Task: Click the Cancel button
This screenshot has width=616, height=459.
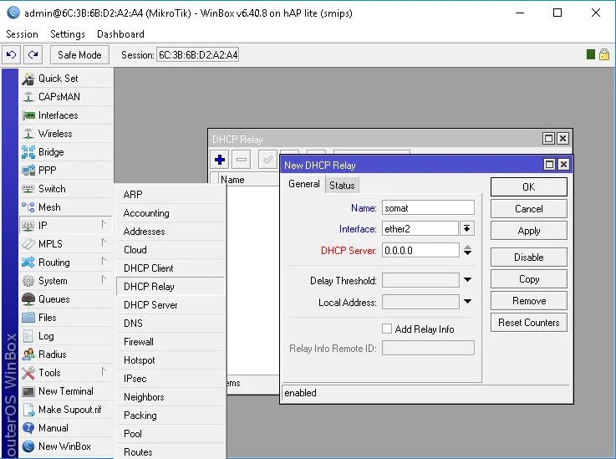Action: click(x=529, y=209)
